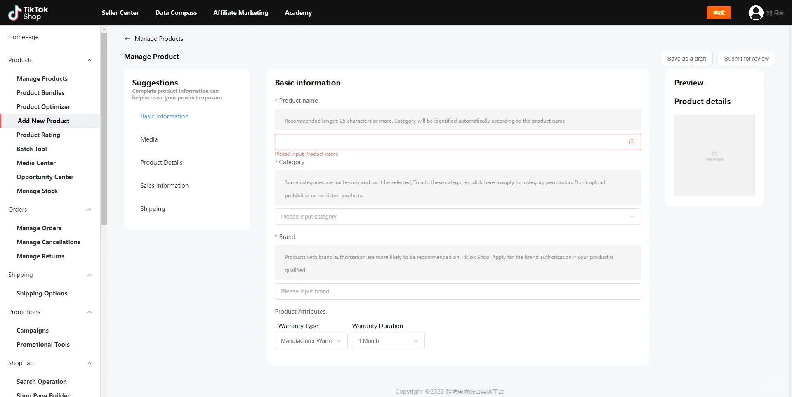The width and height of the screenshot is (792, 397).
Task: Go to HomePage in the sidebar
Action: tap(24, 37)
